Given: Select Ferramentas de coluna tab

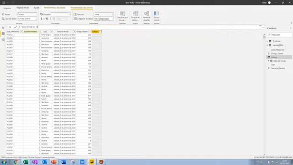Looking at the screenshot, I should coord(81,8).
